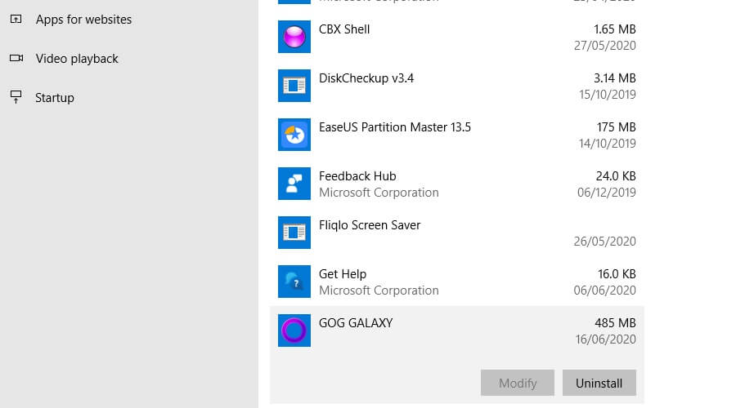This screenshot has width=736, height=408.
Task: Click Microsoft Corporation under Feedback Hub
Action: pyautogui.click(x=379, y=193)
